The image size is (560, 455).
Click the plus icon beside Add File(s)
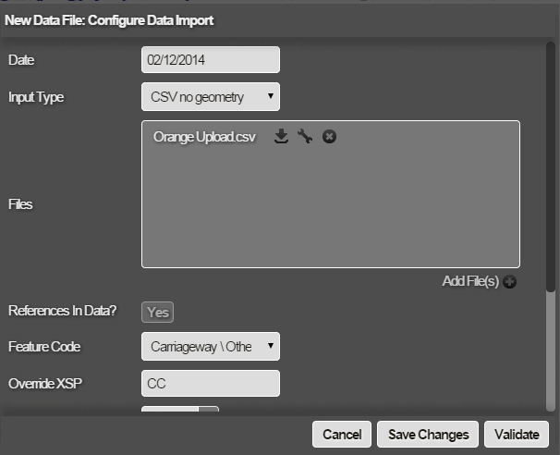pos(509,282)
